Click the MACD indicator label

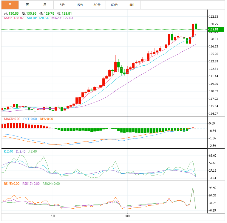click(12, 119)
